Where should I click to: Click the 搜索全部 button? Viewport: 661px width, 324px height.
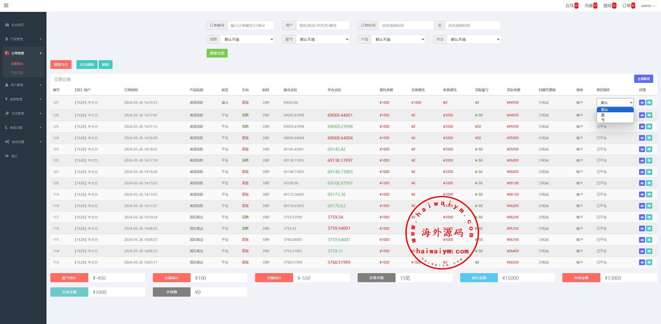(217, 53)
